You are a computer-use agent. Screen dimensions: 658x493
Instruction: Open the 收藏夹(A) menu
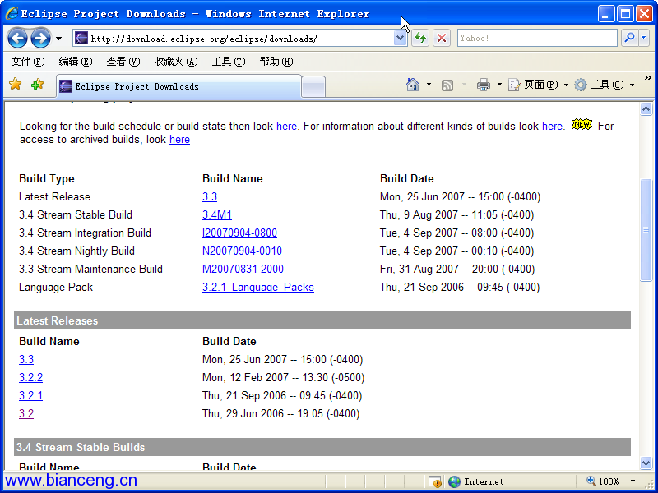click(x=176, y=62)
